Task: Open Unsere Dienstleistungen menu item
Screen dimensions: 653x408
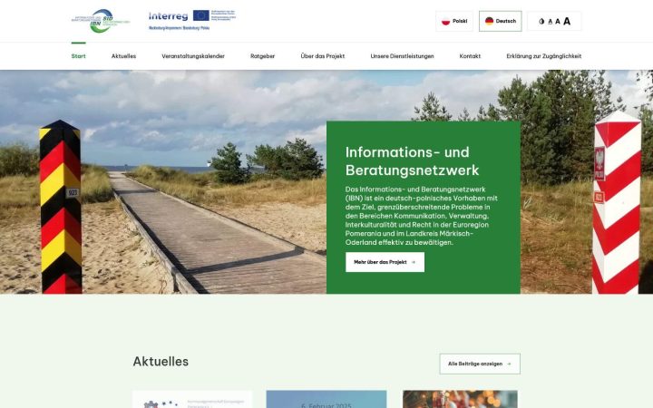Action: click(x=403, y=56)
